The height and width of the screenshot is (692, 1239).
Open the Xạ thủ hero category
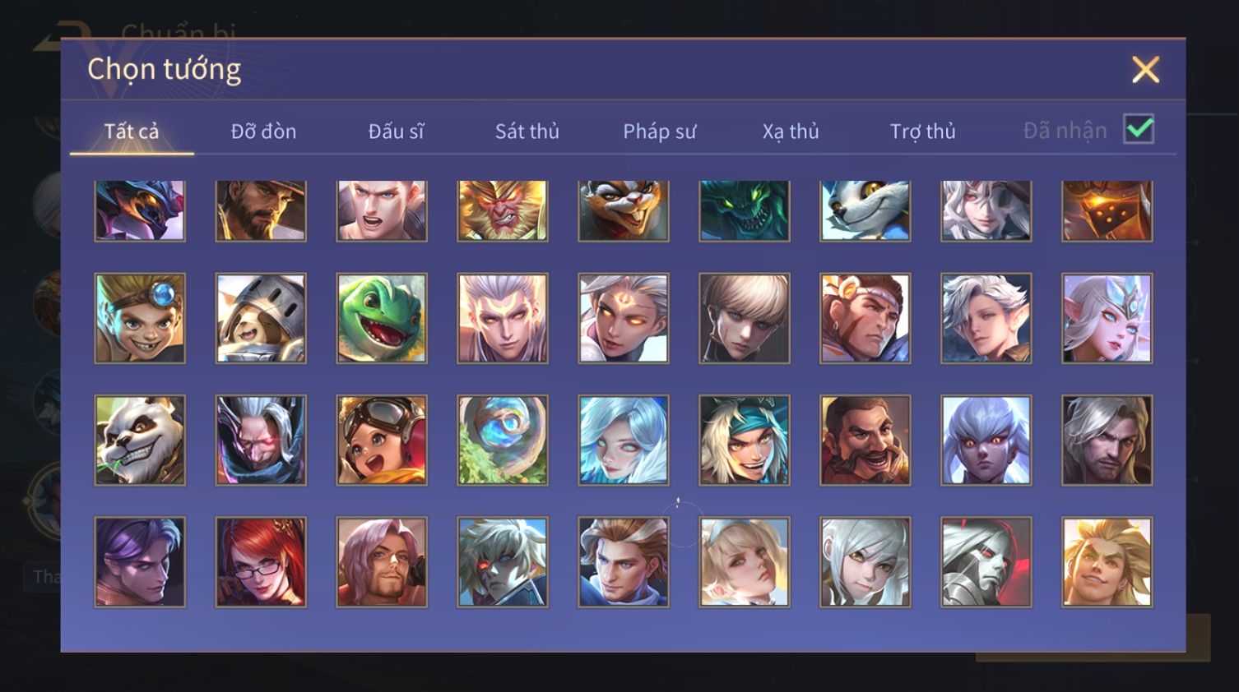[791, 131]
